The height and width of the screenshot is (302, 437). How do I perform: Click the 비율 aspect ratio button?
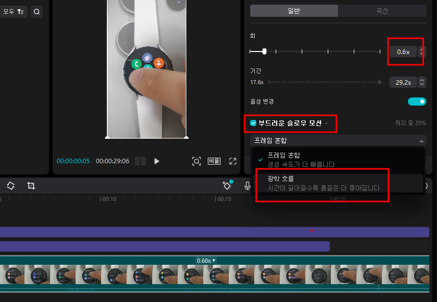point(214,161)
